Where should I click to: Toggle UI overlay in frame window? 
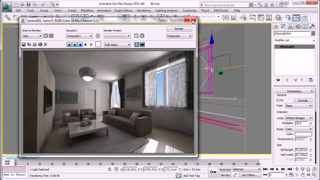click(x=137, y=44)
